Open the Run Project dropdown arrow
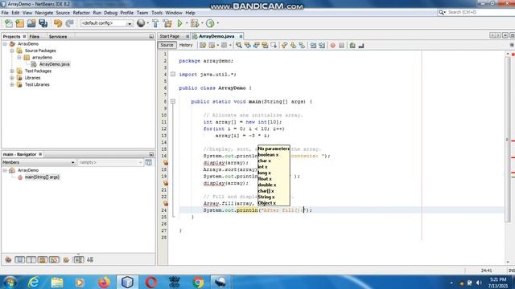The image size is (515, 289). coord(186,23)
